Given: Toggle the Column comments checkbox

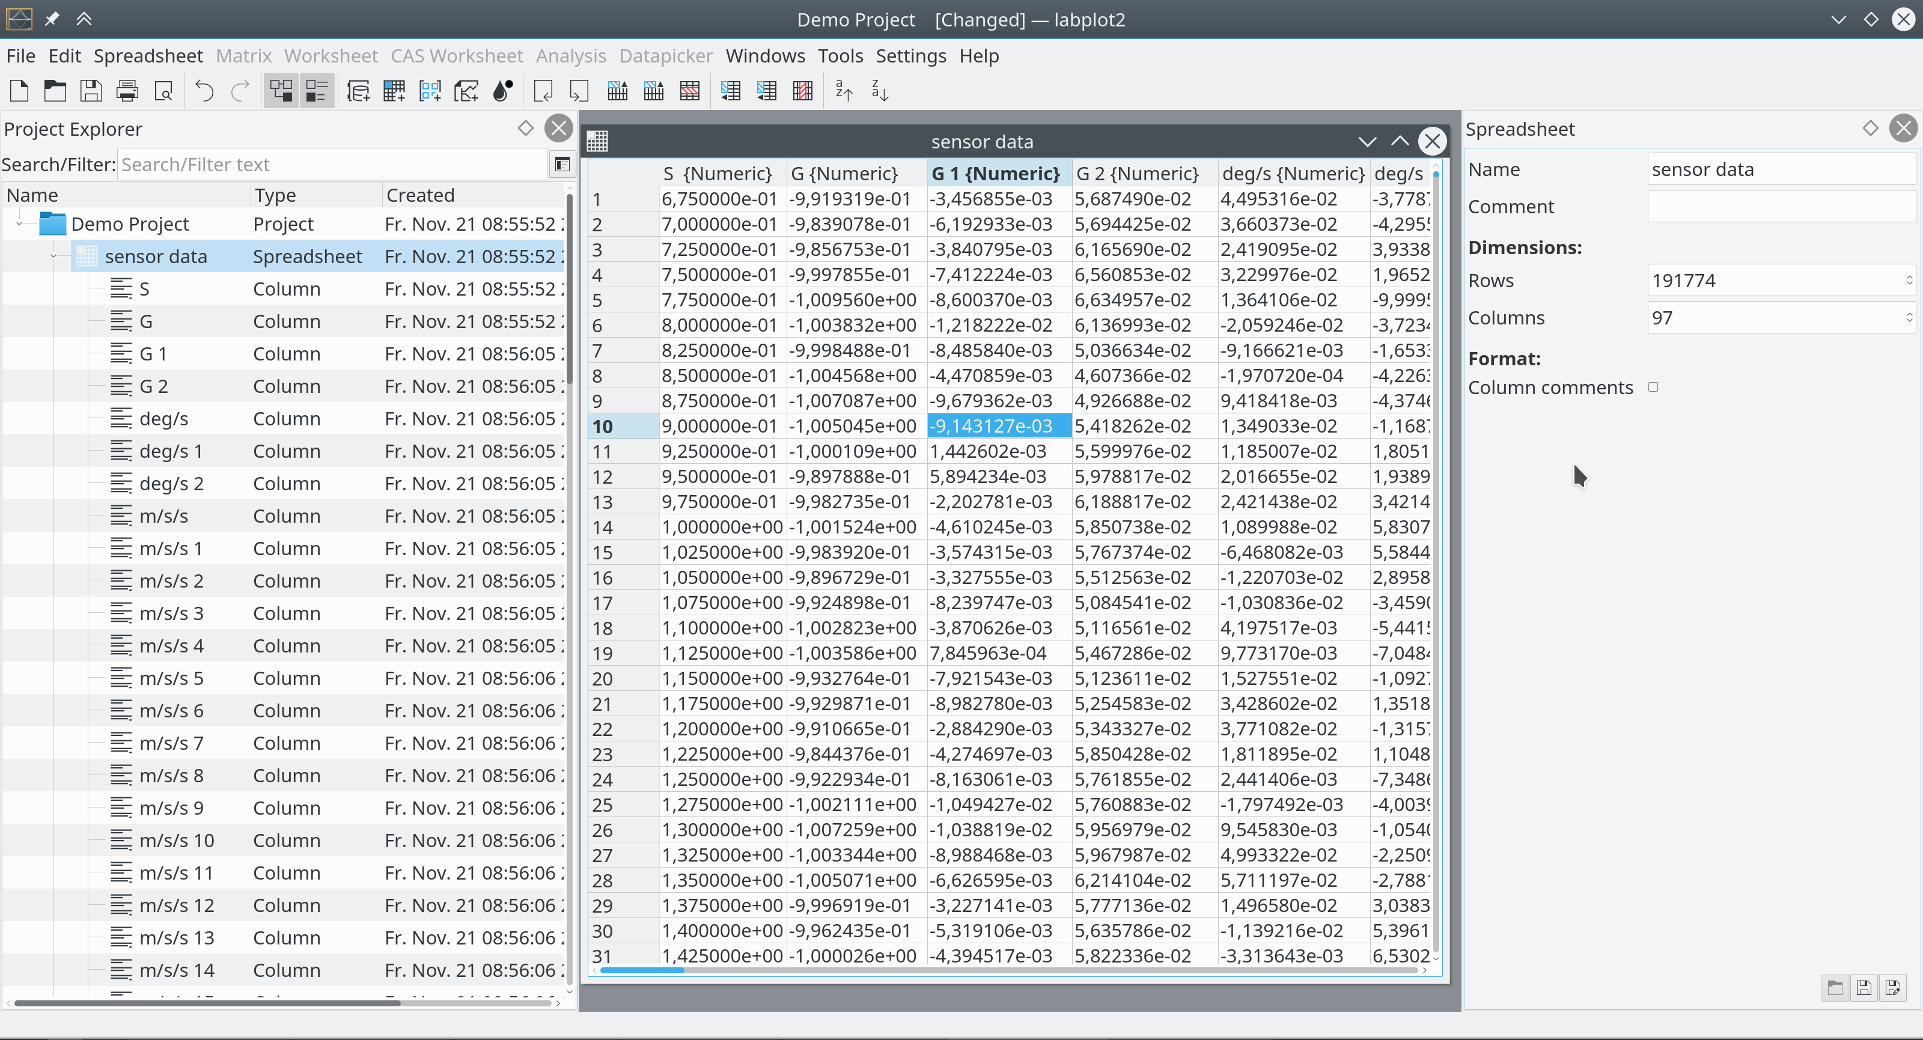Looking at the screenshot, I should point(1653,387).
